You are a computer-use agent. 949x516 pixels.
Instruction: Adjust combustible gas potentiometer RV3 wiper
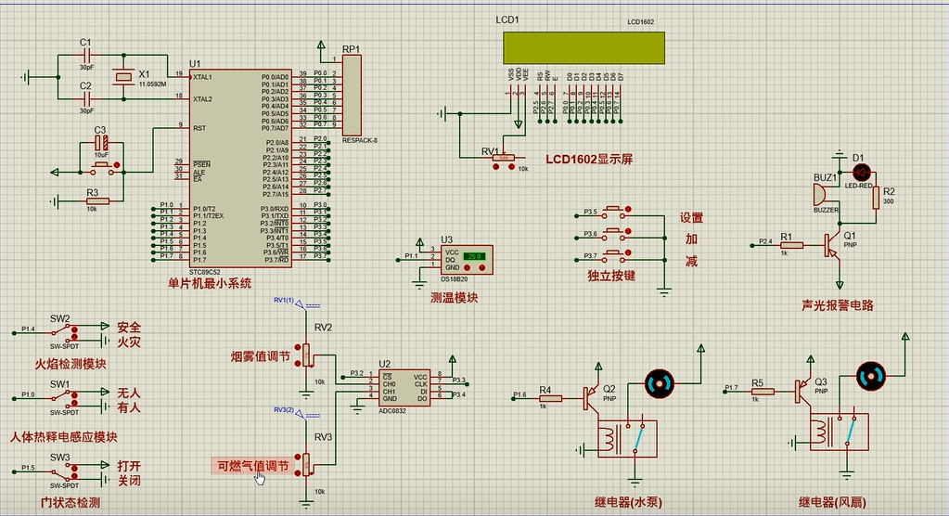pyautogui.click(x=307, y=465)
